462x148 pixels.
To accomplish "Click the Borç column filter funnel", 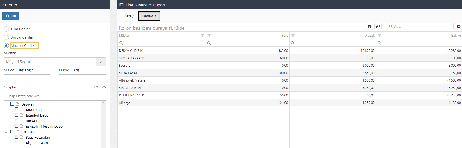I will click(209, 35).
